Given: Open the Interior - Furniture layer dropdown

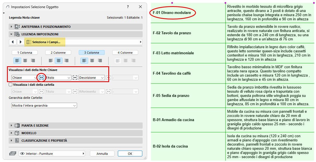Looking at the screenshot, I should tap(52, 154).
